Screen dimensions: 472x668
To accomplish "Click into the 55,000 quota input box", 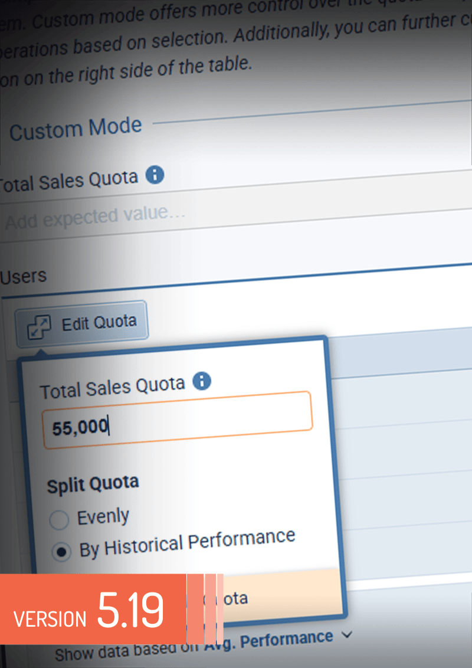I will [177, 420].
